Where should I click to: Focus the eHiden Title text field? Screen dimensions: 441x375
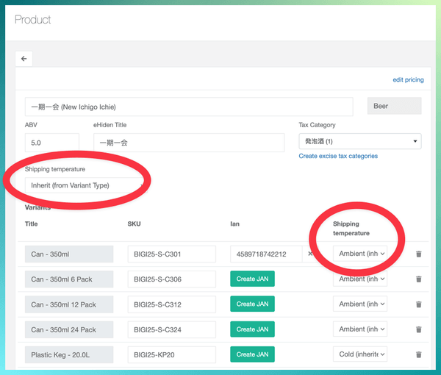pos(188,143)
